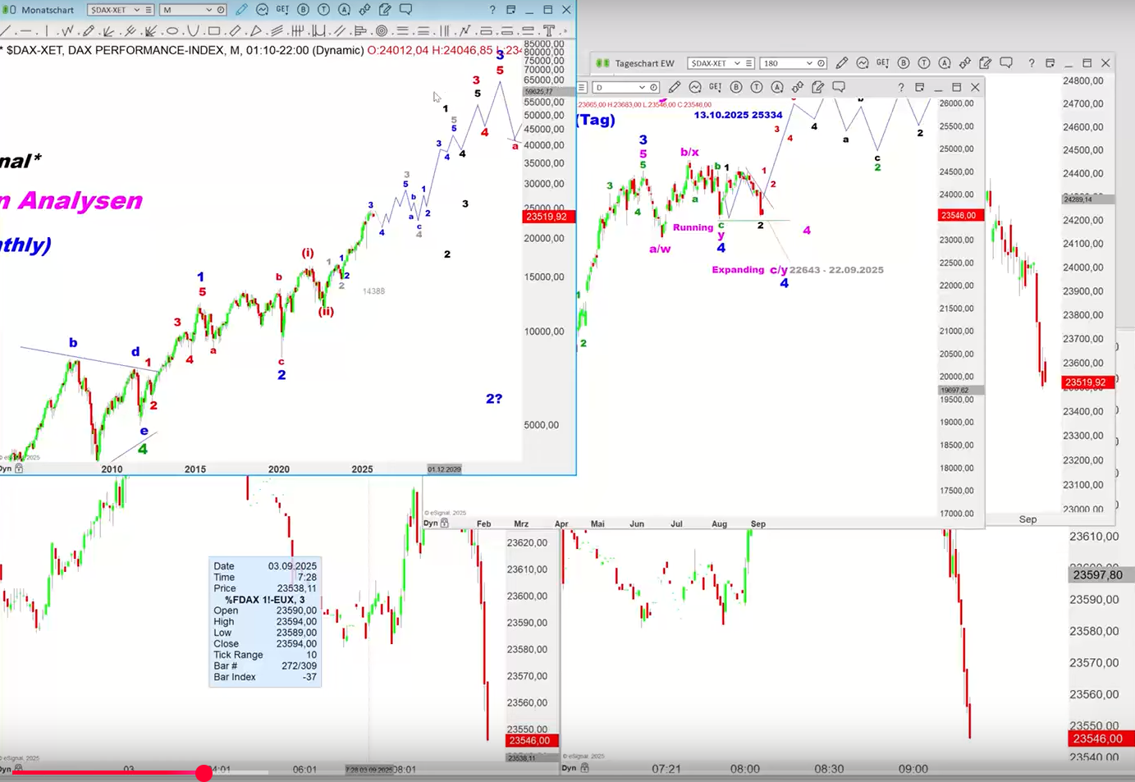Toggle the Dyn lock on Monatschart time axis

[x=19, y=469]
